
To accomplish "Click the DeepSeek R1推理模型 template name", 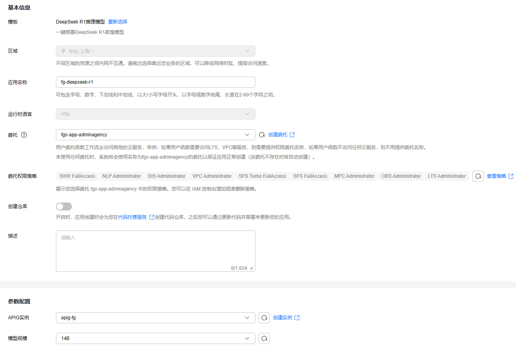I will [80, 22].
